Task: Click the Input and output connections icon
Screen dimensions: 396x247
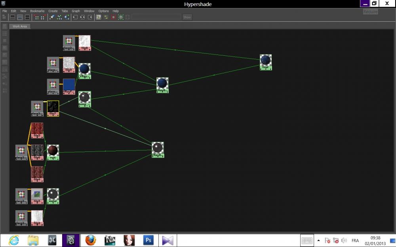Action: (82, 17)
